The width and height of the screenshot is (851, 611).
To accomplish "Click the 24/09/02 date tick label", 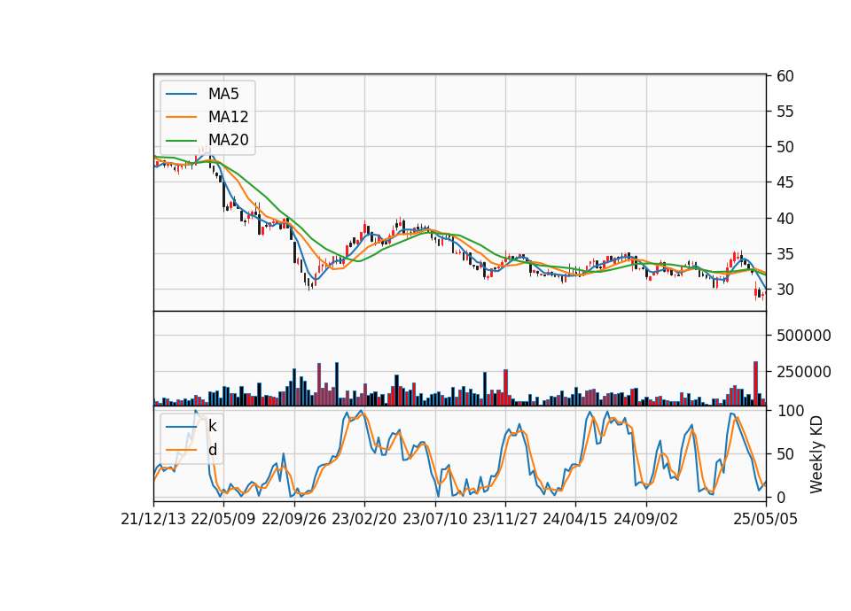I will click(x=646, y=520).
